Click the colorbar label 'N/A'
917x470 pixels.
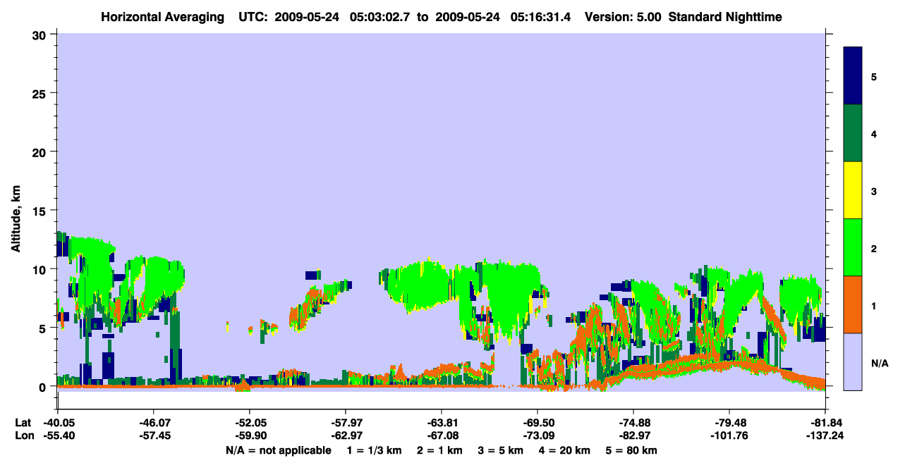point(880,363)
